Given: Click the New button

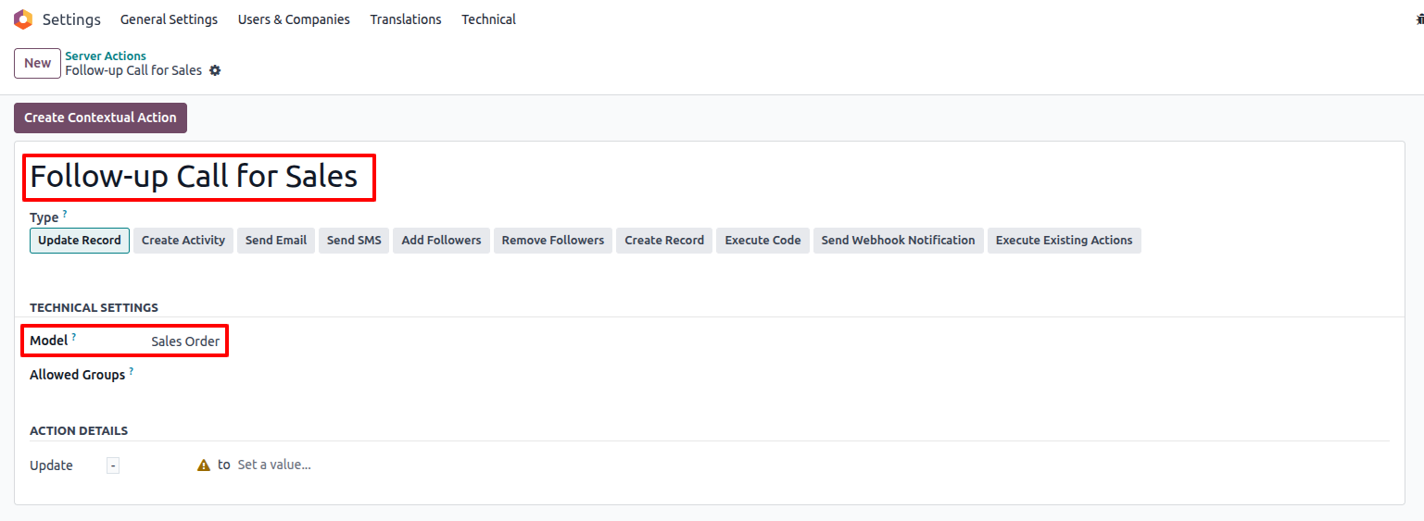Looking at the screenshot, I should pos(37,63).
